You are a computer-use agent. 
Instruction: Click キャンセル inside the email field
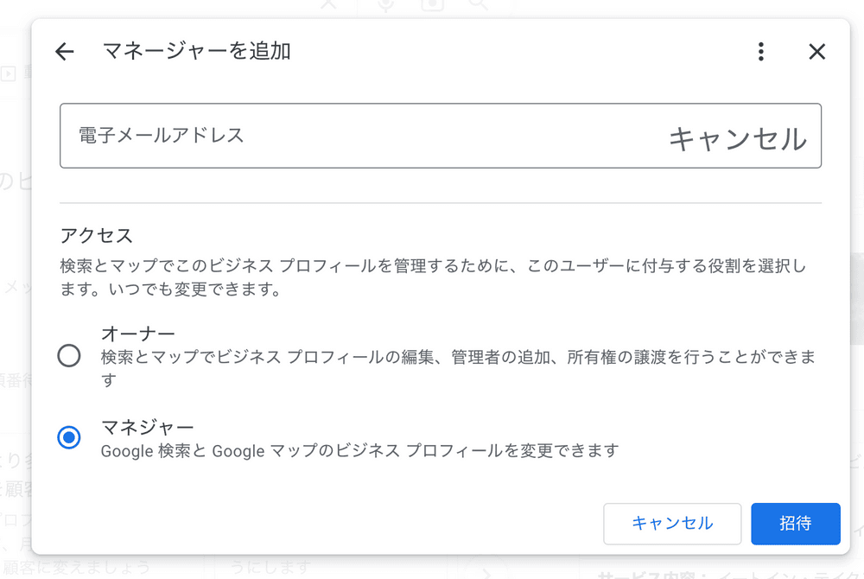click(737, 139)
